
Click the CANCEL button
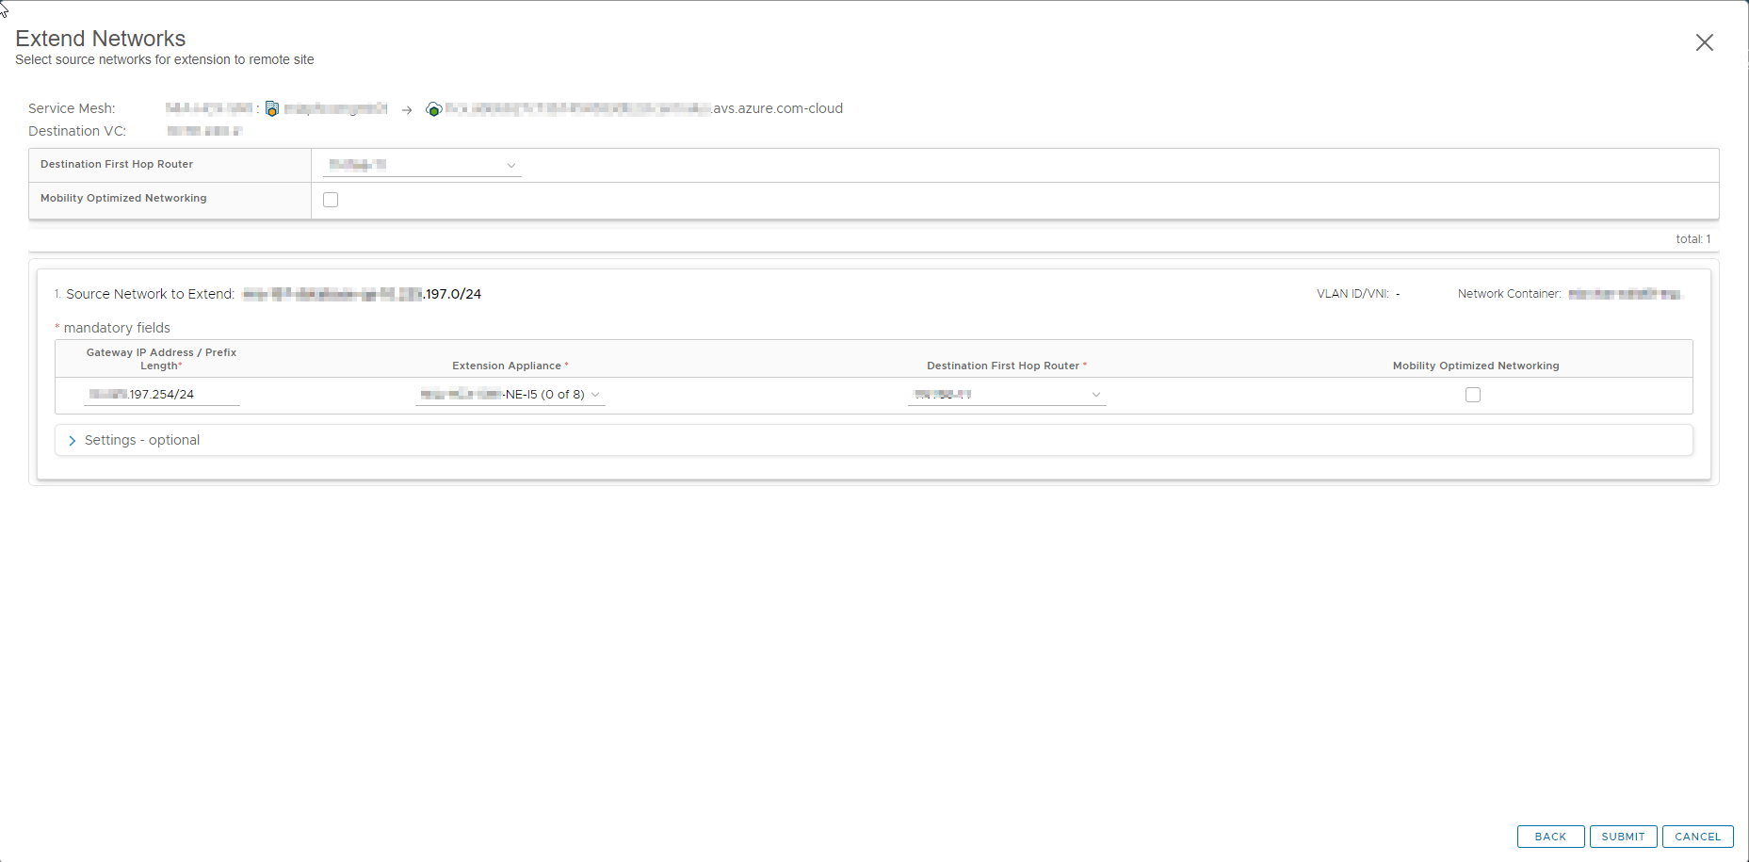point(1697,837)
